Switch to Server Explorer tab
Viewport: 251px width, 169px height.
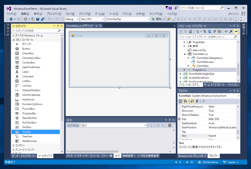24,156
